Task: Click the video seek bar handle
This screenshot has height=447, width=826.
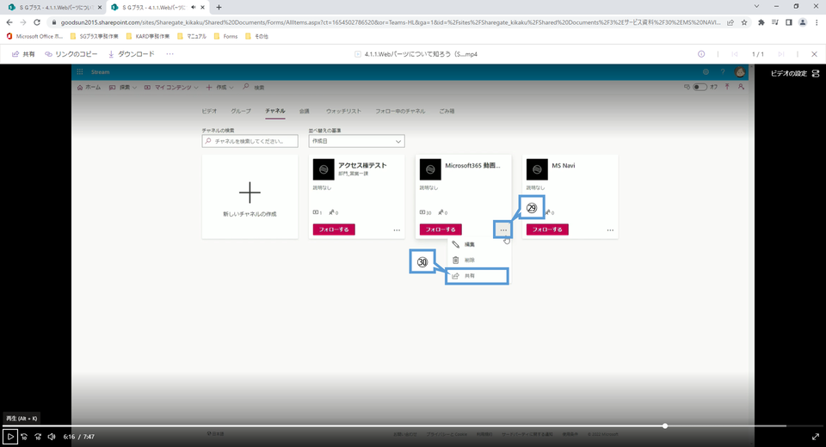Action: [x=665, y=426]
